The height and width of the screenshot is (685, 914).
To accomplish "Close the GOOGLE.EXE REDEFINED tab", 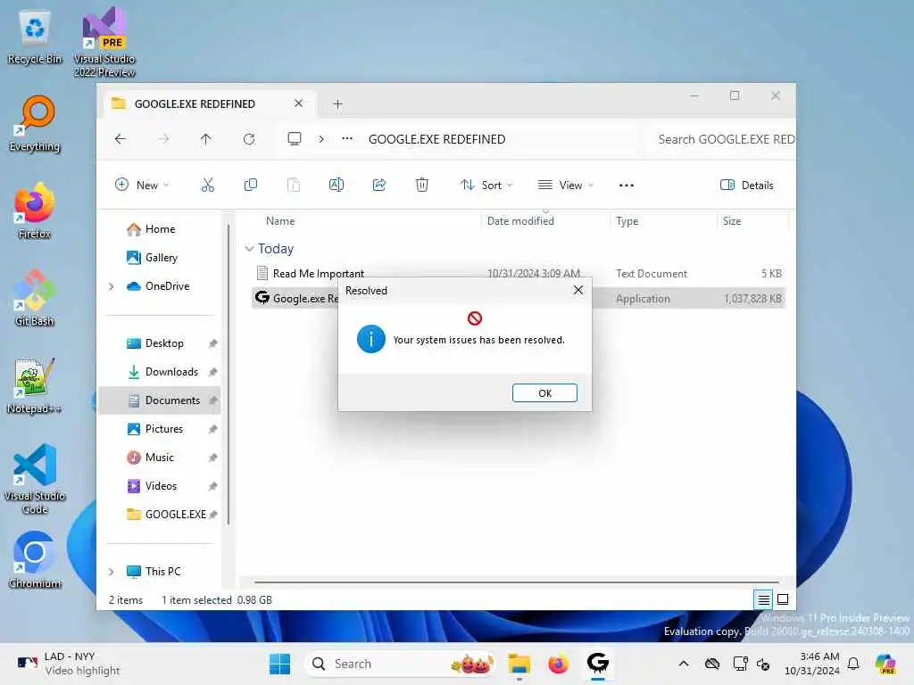I will click(298, 103).
